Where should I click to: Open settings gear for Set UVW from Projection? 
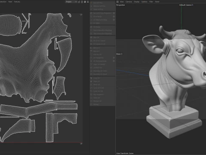tap(114, 13)
